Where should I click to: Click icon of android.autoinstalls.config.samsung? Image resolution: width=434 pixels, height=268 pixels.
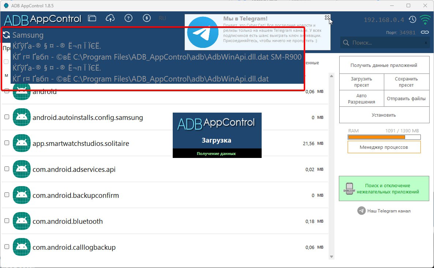point(22,117)
